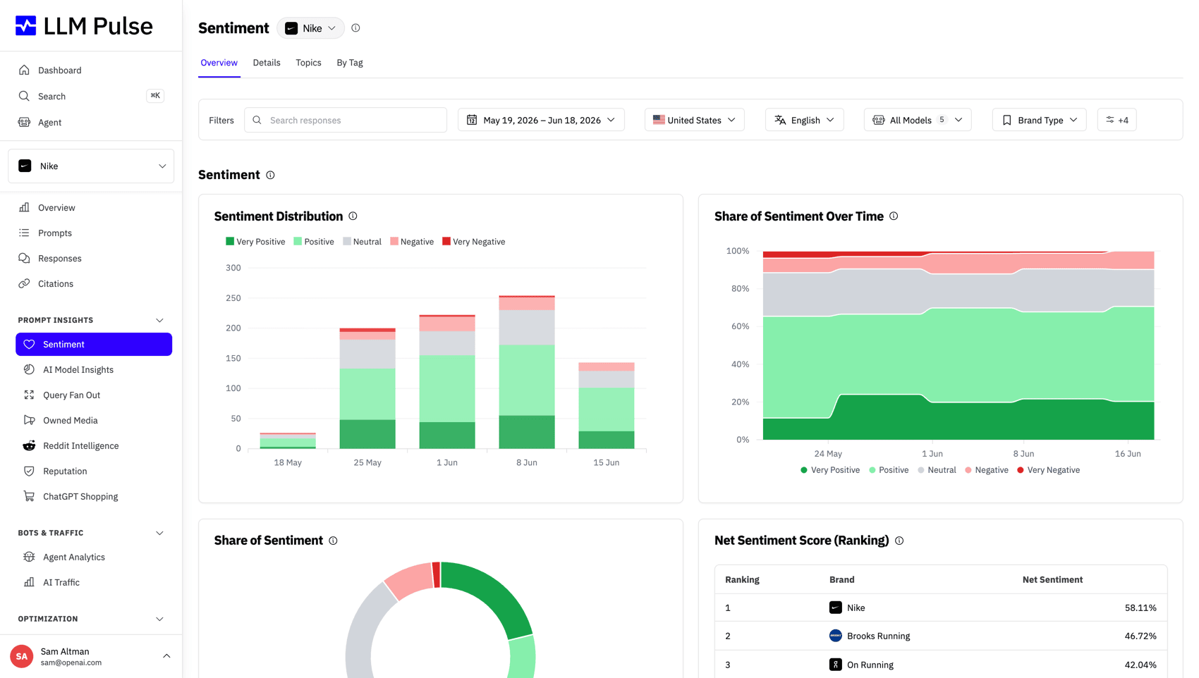Expand the Sam Altman account menu
The width and height of the screenshot is (1199, 678).
point(166,656)
